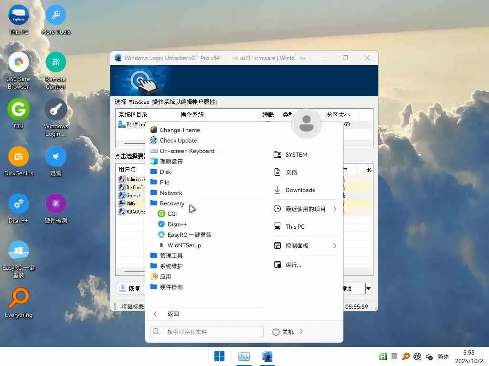Open More Tools desktop shortcut
Image resolution: width=489 pixels, height=366 pixels.
pos(56,20)
